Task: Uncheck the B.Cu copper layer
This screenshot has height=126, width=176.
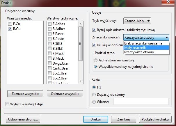Action: click(10, 29)
